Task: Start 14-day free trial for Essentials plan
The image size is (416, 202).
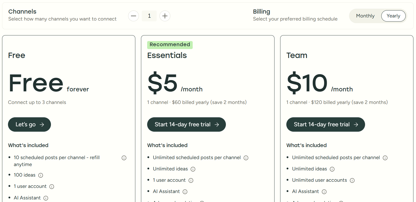Action: click(x=186, y=124)
